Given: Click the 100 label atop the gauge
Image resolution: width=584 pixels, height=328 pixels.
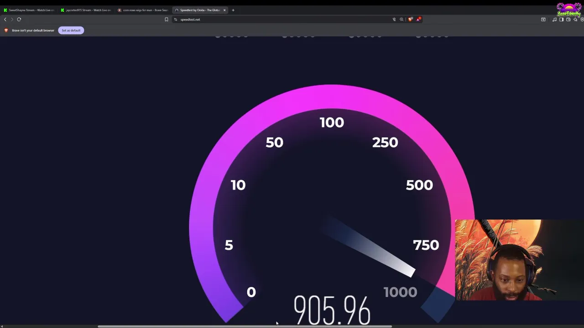Looking at the screenshot, I should coord(332,123).
